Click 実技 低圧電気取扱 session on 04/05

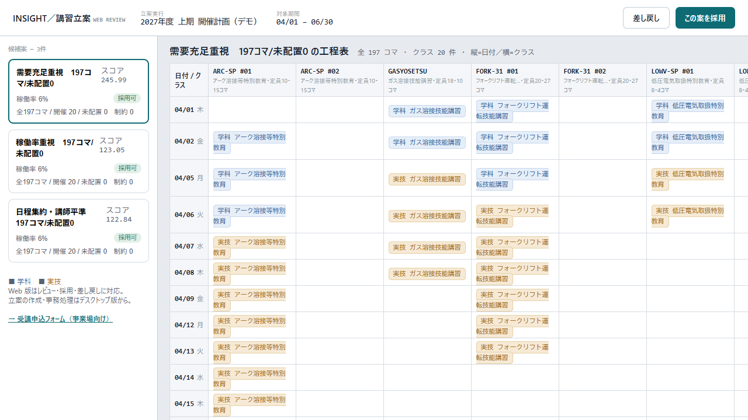(688, 179)
